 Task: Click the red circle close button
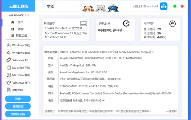pyautogui.click(x=182, y=6)
